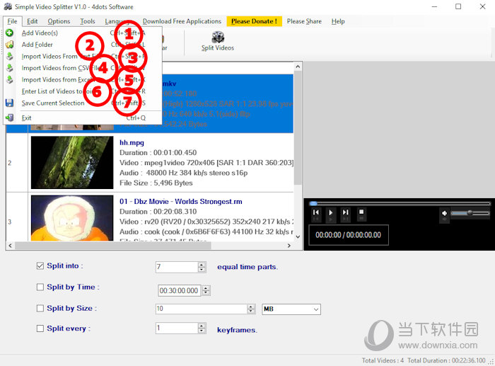Viewport: 495px width, 366px height.
Task: Open the Edit menu
Action: pos(33,21)
